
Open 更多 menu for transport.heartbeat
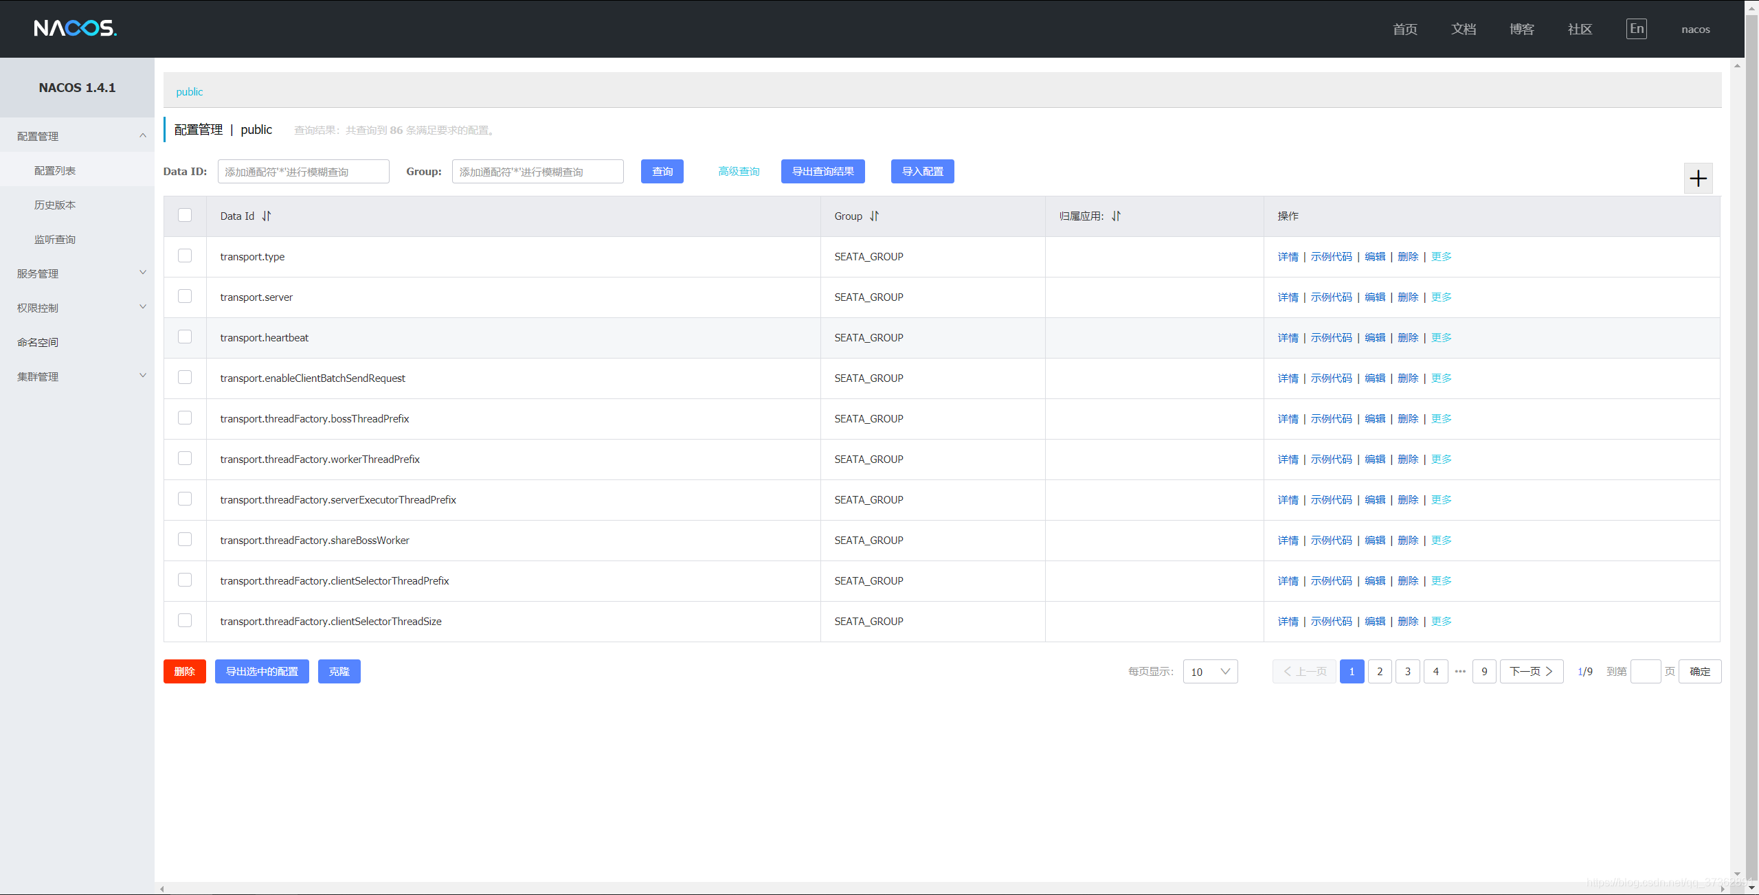[x=1441, y=338]
